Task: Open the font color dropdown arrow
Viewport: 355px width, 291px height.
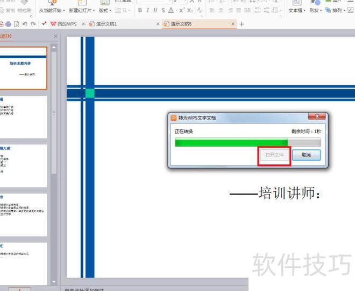Action: [x=176, y=10]
